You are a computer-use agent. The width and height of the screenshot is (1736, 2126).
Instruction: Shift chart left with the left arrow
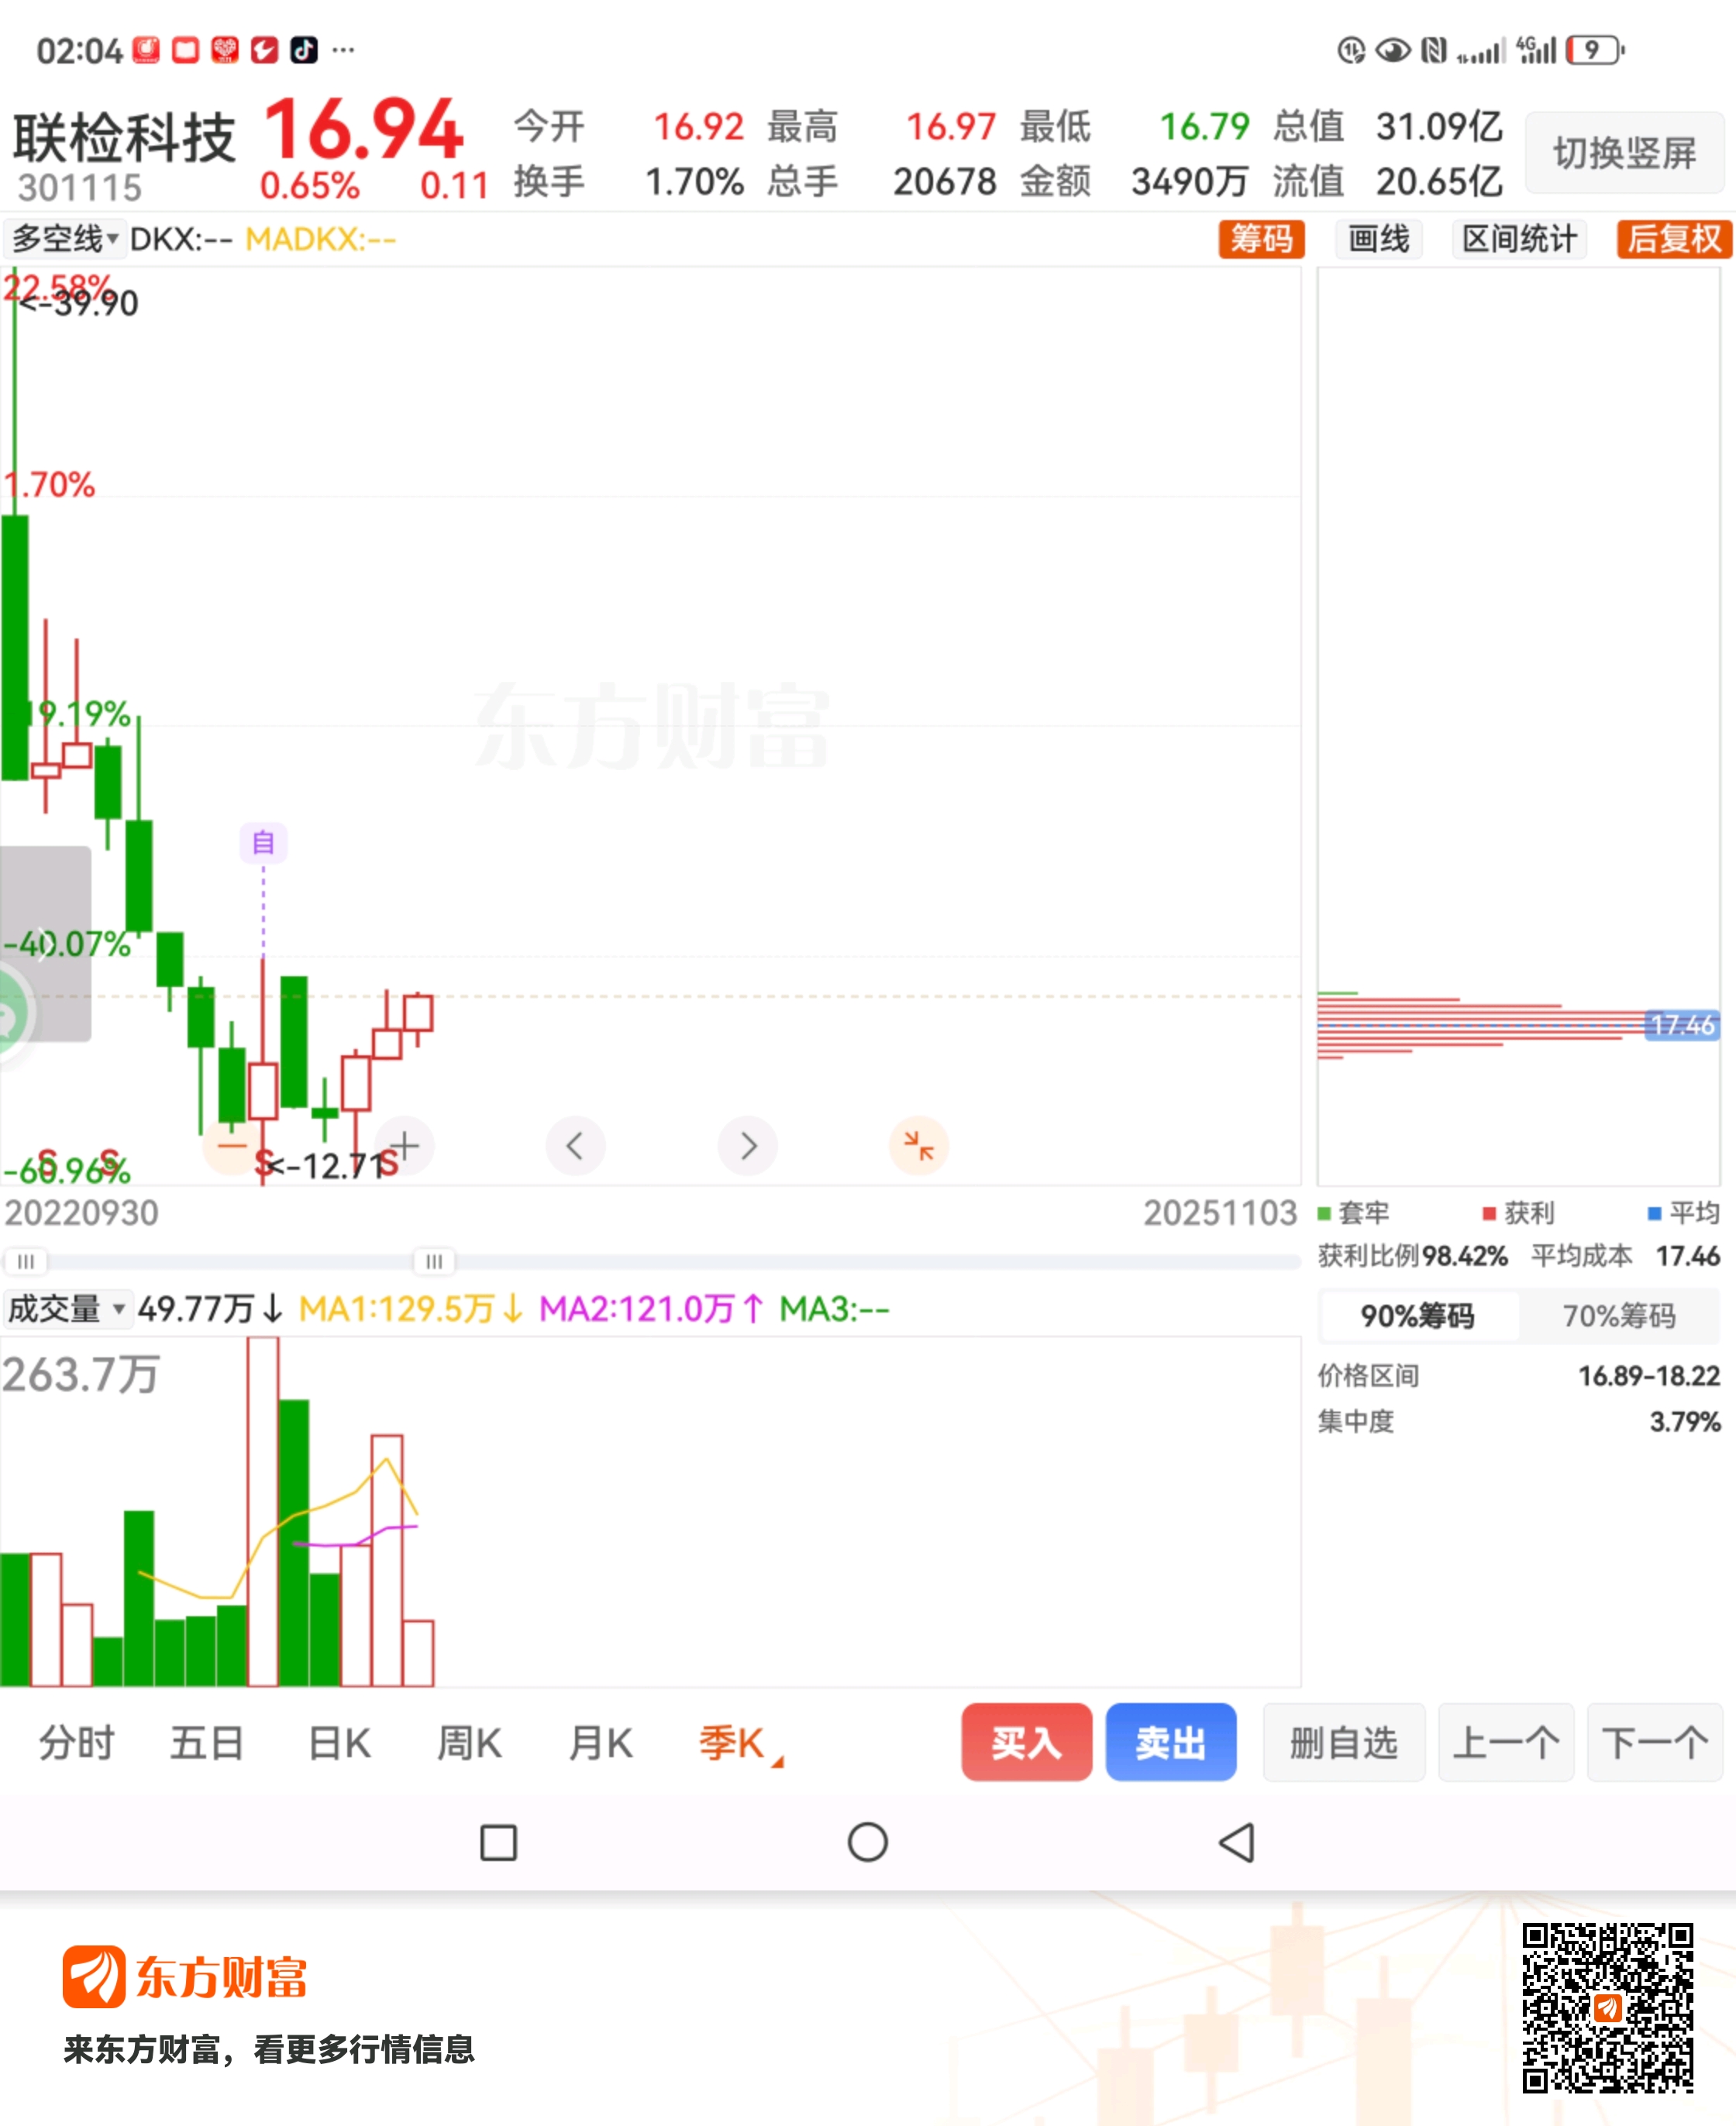click(x=575, y=1145)
